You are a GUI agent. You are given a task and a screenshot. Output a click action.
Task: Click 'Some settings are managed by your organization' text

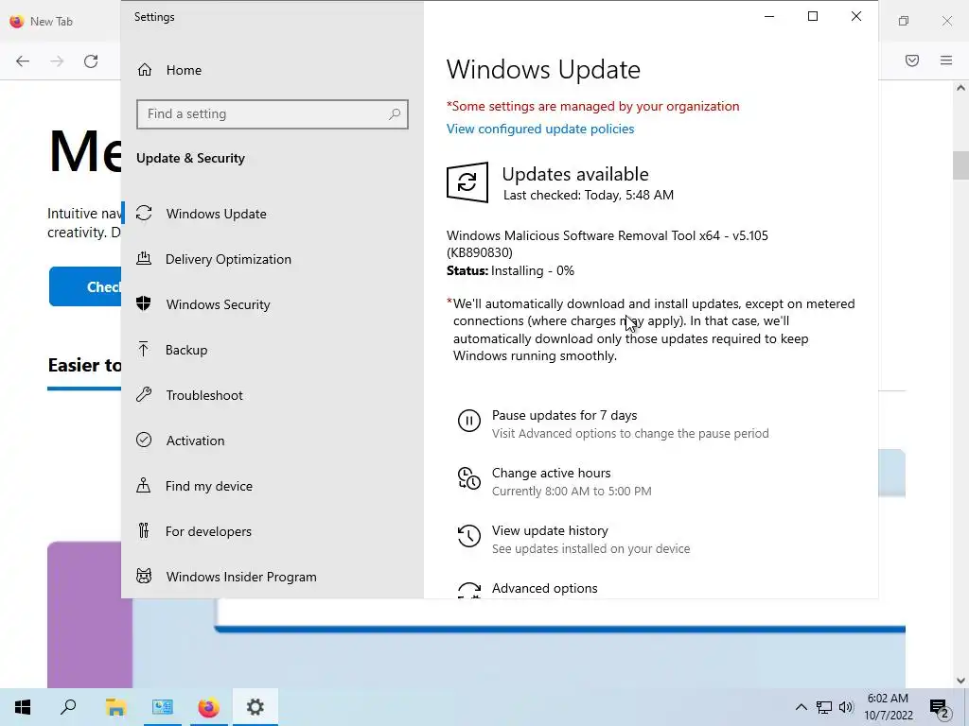coord(592,106)
